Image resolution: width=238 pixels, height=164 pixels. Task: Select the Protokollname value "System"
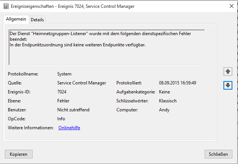(x=64, y=74)
